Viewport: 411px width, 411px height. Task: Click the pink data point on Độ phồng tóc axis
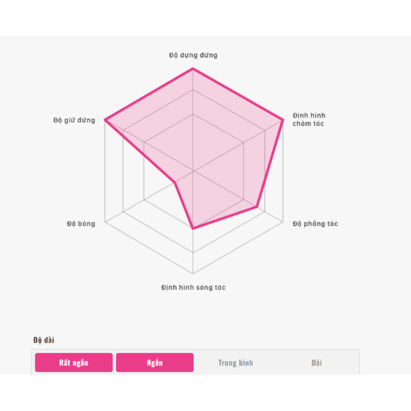pos(257,207)
